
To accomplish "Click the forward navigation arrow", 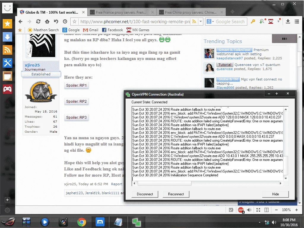I will coord(29,21).
